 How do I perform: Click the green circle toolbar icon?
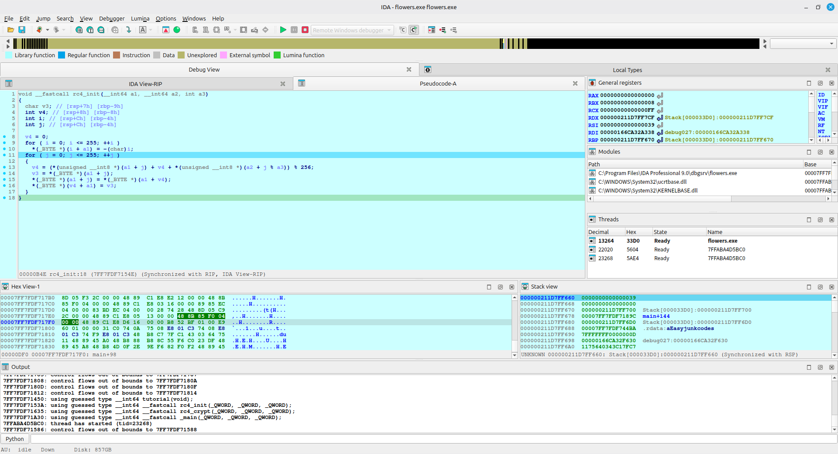177,30
